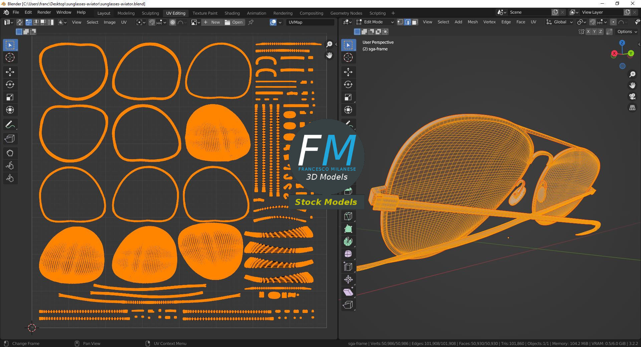Click the Open image button
This screenshot has width=641, height=347.
234,22
